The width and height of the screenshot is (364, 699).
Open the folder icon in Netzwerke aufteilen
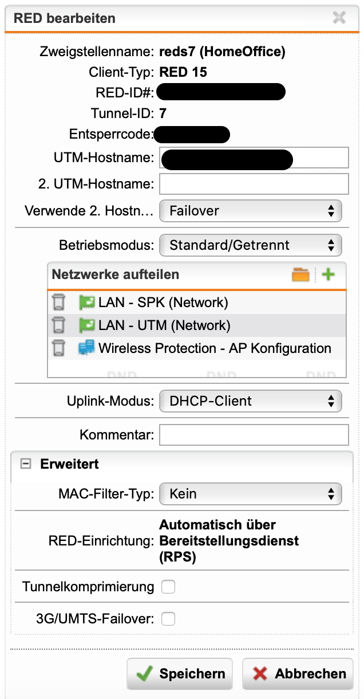pyautogui.click(x=300, y=274)
